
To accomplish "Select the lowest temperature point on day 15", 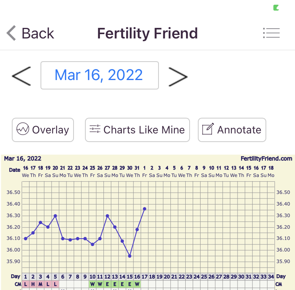I will [130, 256].
